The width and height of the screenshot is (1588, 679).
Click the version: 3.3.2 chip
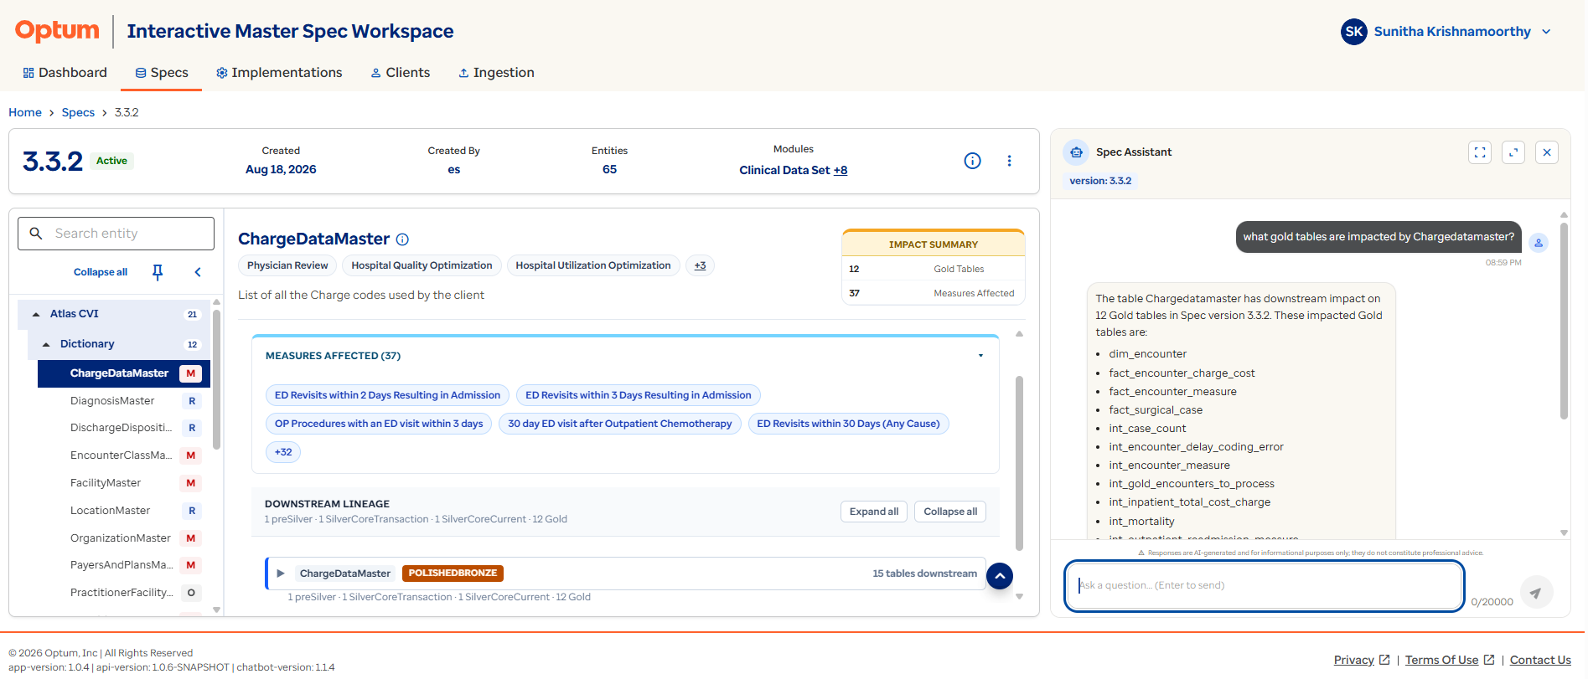[1100, 181]
